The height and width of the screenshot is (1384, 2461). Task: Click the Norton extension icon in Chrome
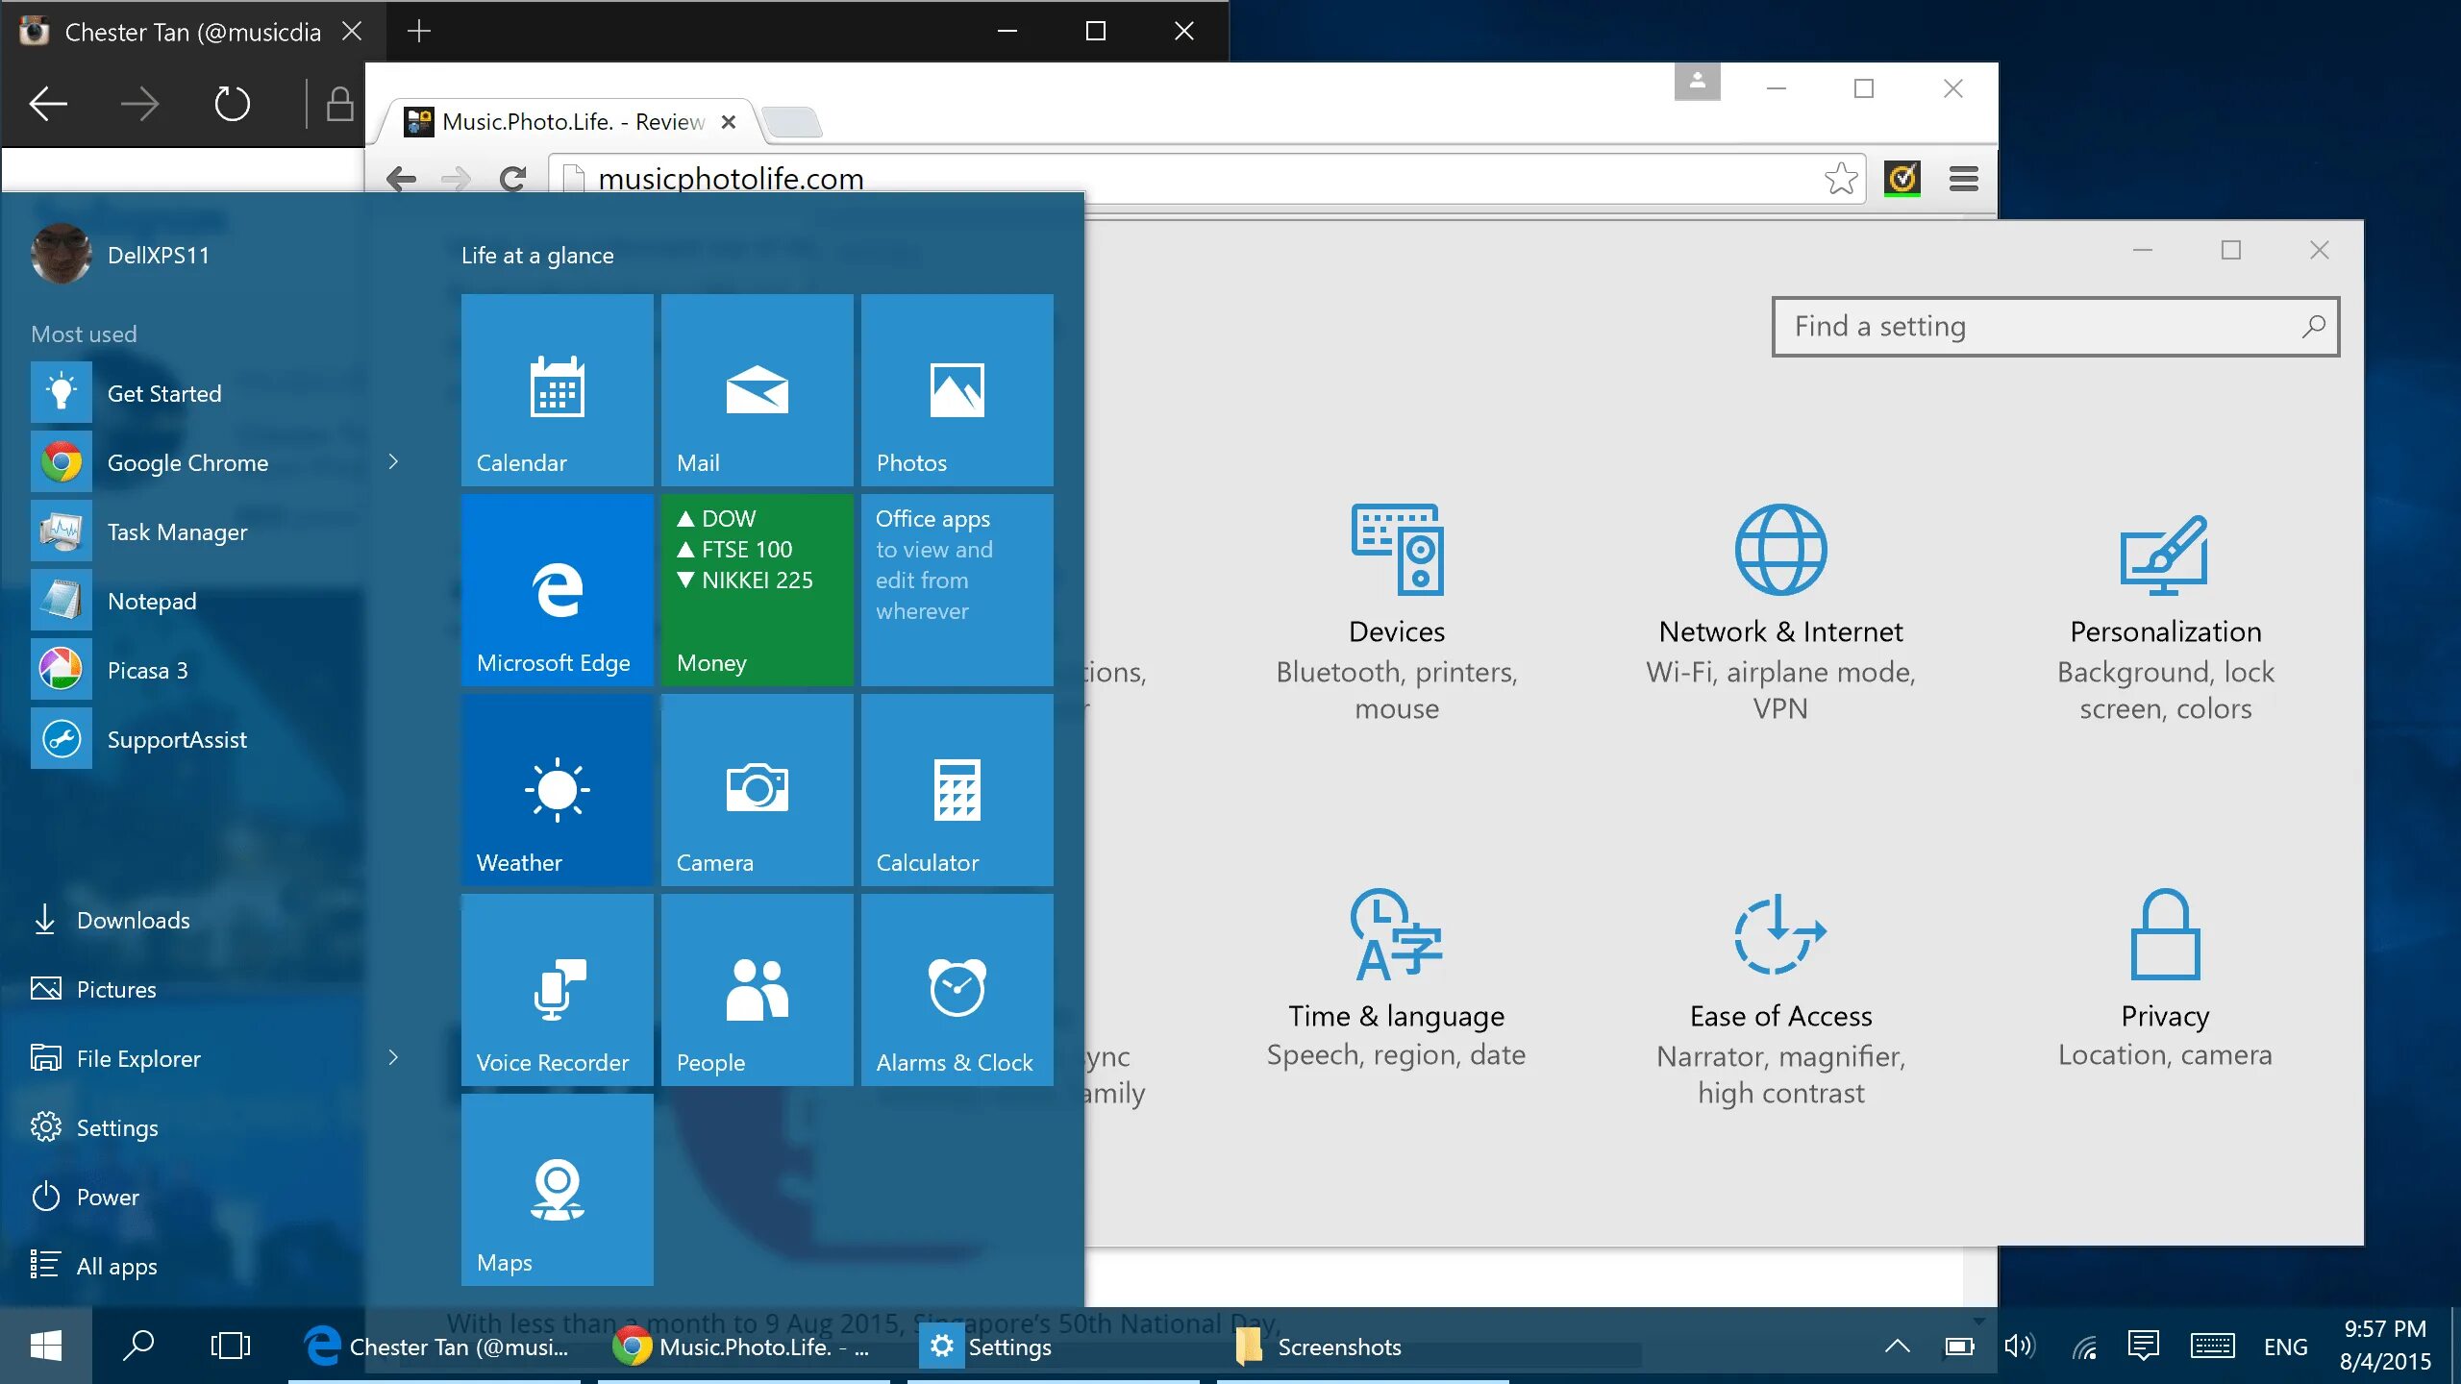coord(1902,179)
